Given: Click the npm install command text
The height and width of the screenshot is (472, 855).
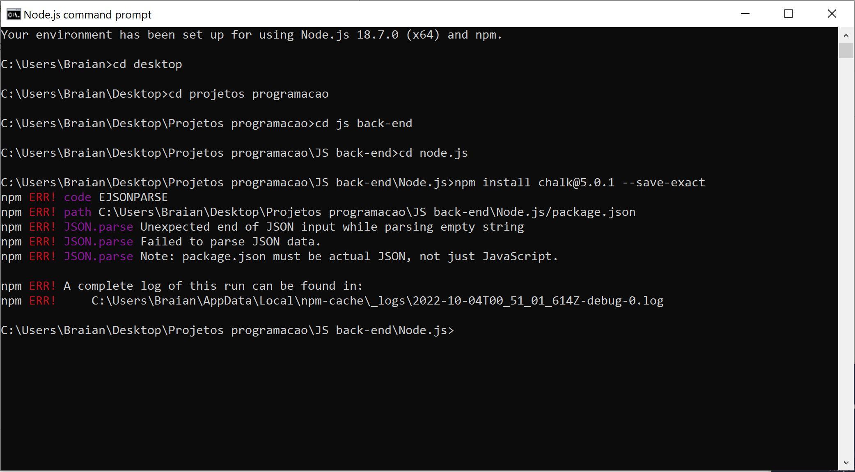Looking at the screenshot, I should point(549,183).
